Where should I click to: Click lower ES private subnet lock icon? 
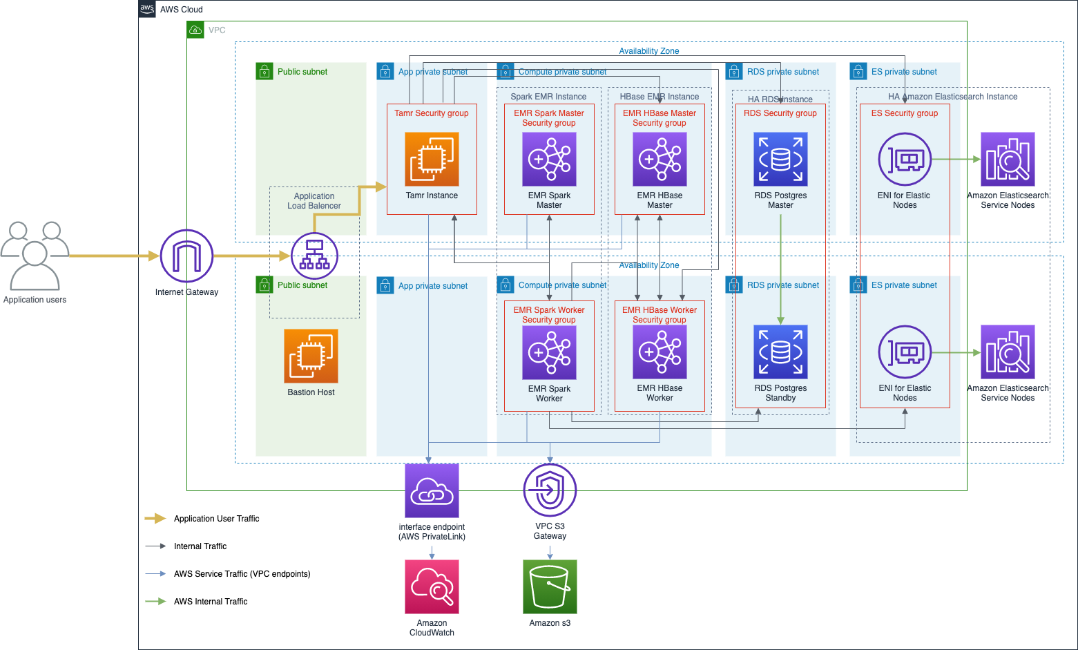(x=858, y=285)
